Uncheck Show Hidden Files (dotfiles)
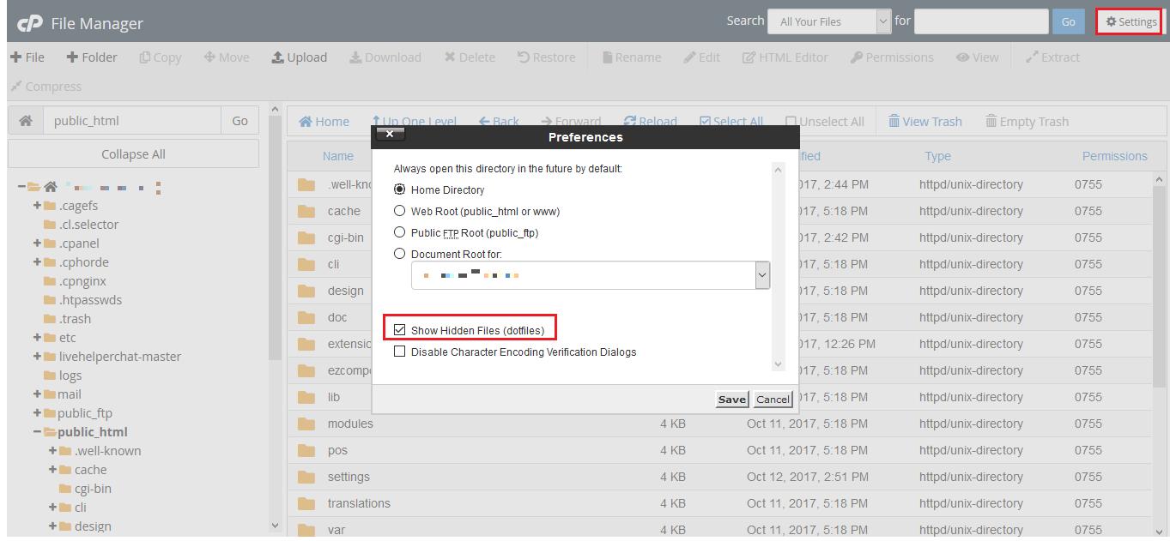This screenshot has height=541, width=1170. tap(399, 330)
